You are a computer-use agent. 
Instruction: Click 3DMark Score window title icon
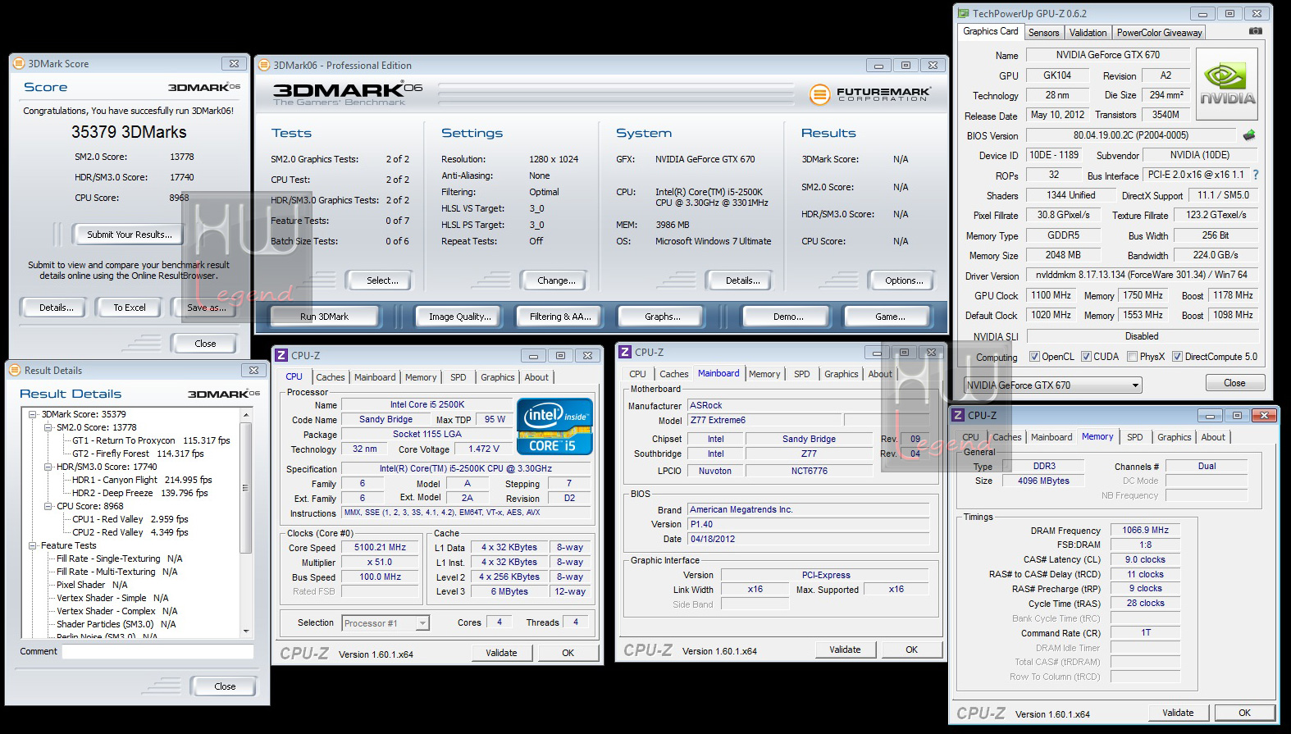[19, 63]
